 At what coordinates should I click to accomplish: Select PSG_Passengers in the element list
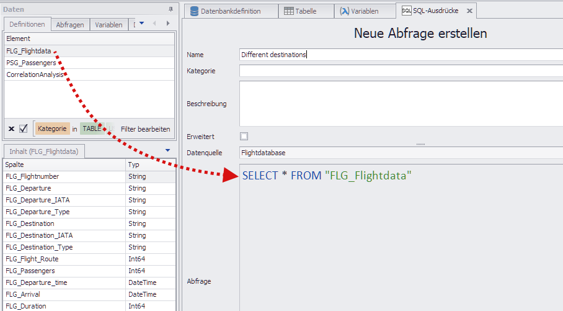click(x=89, y=63)
